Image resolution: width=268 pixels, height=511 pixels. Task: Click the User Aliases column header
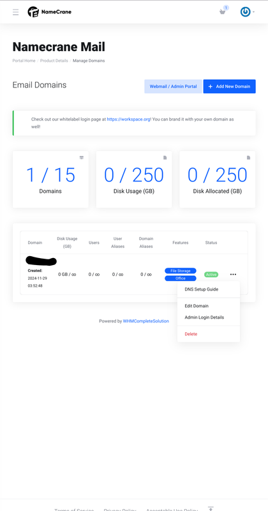tap(118, 243)
